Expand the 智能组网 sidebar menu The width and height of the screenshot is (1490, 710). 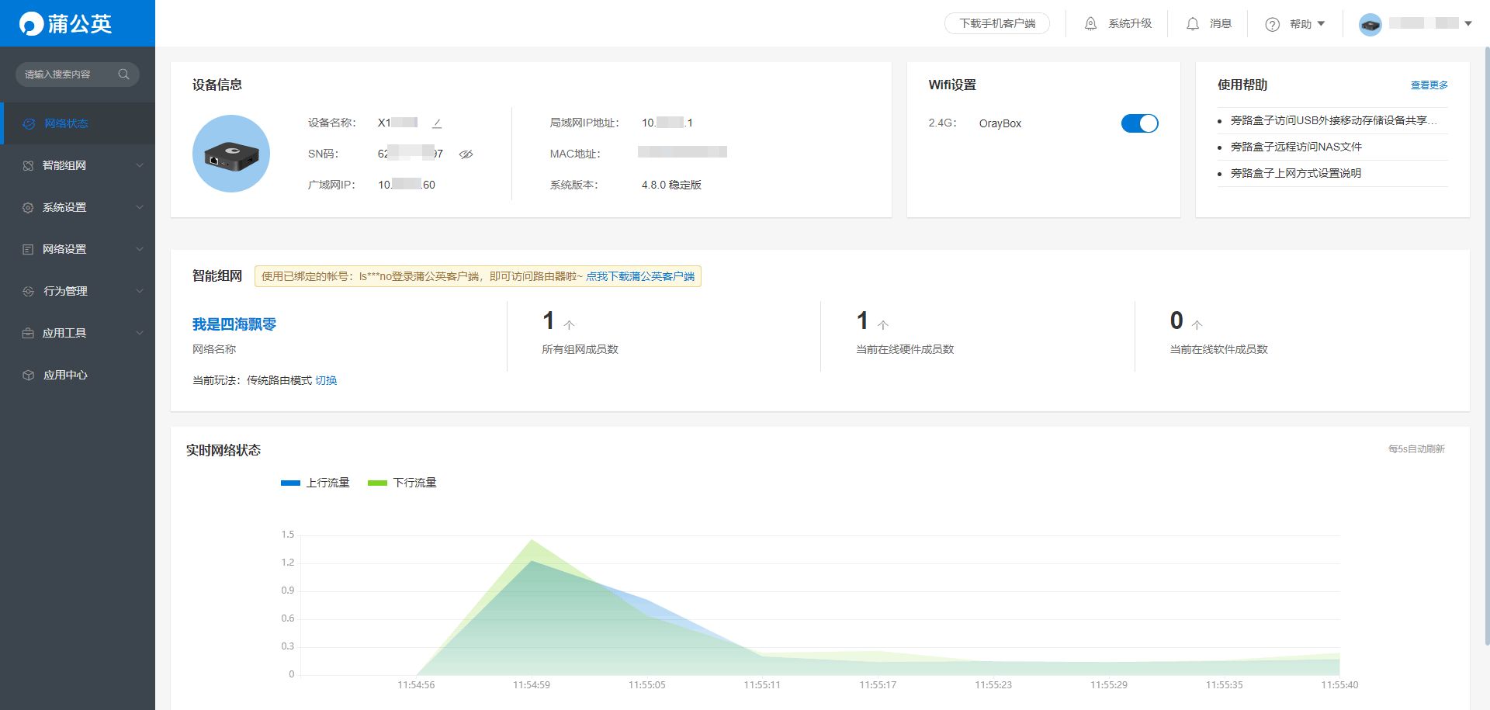click(x=140, y=165)
